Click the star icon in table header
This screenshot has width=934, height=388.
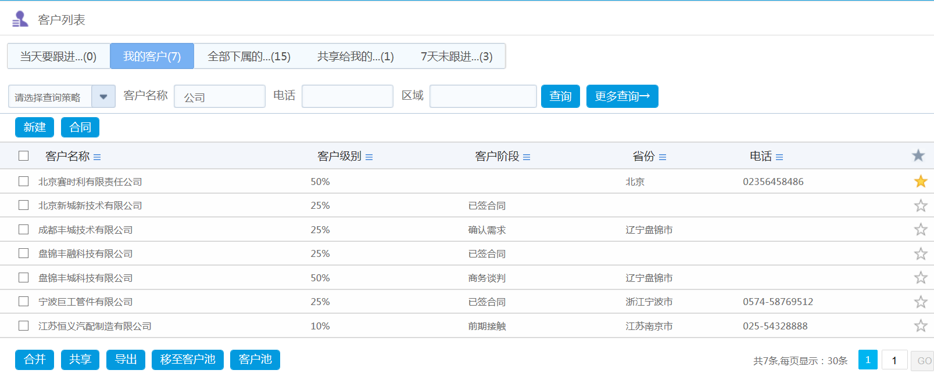[x=918, y=155]
